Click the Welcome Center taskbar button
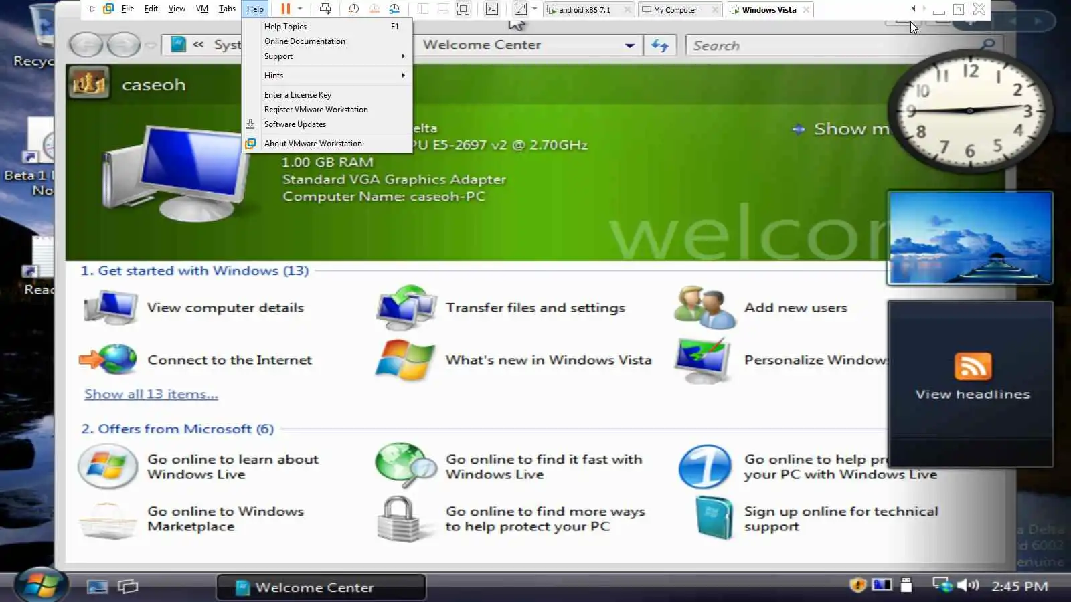This screenshot has width=1071, height=602. click(321, 587)
